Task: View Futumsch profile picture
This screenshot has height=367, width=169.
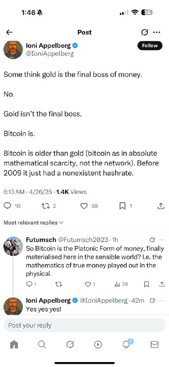Action: pyautogui.click(x=13, y=246)
